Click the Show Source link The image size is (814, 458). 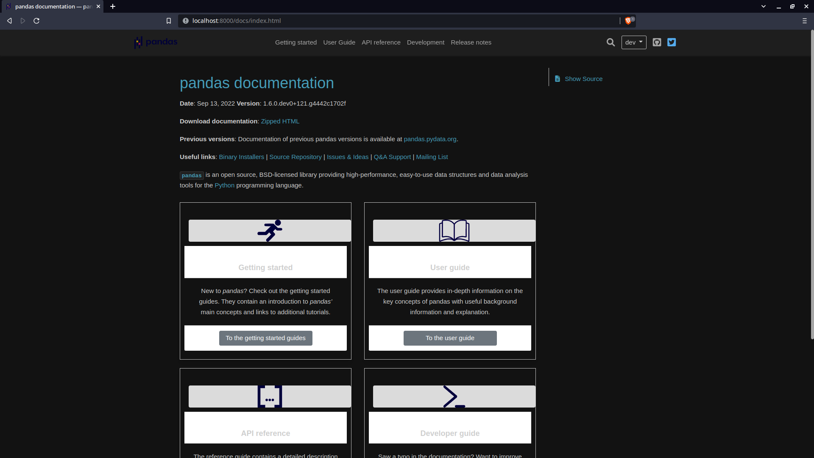pyautogui.click(x=583, y=79)
